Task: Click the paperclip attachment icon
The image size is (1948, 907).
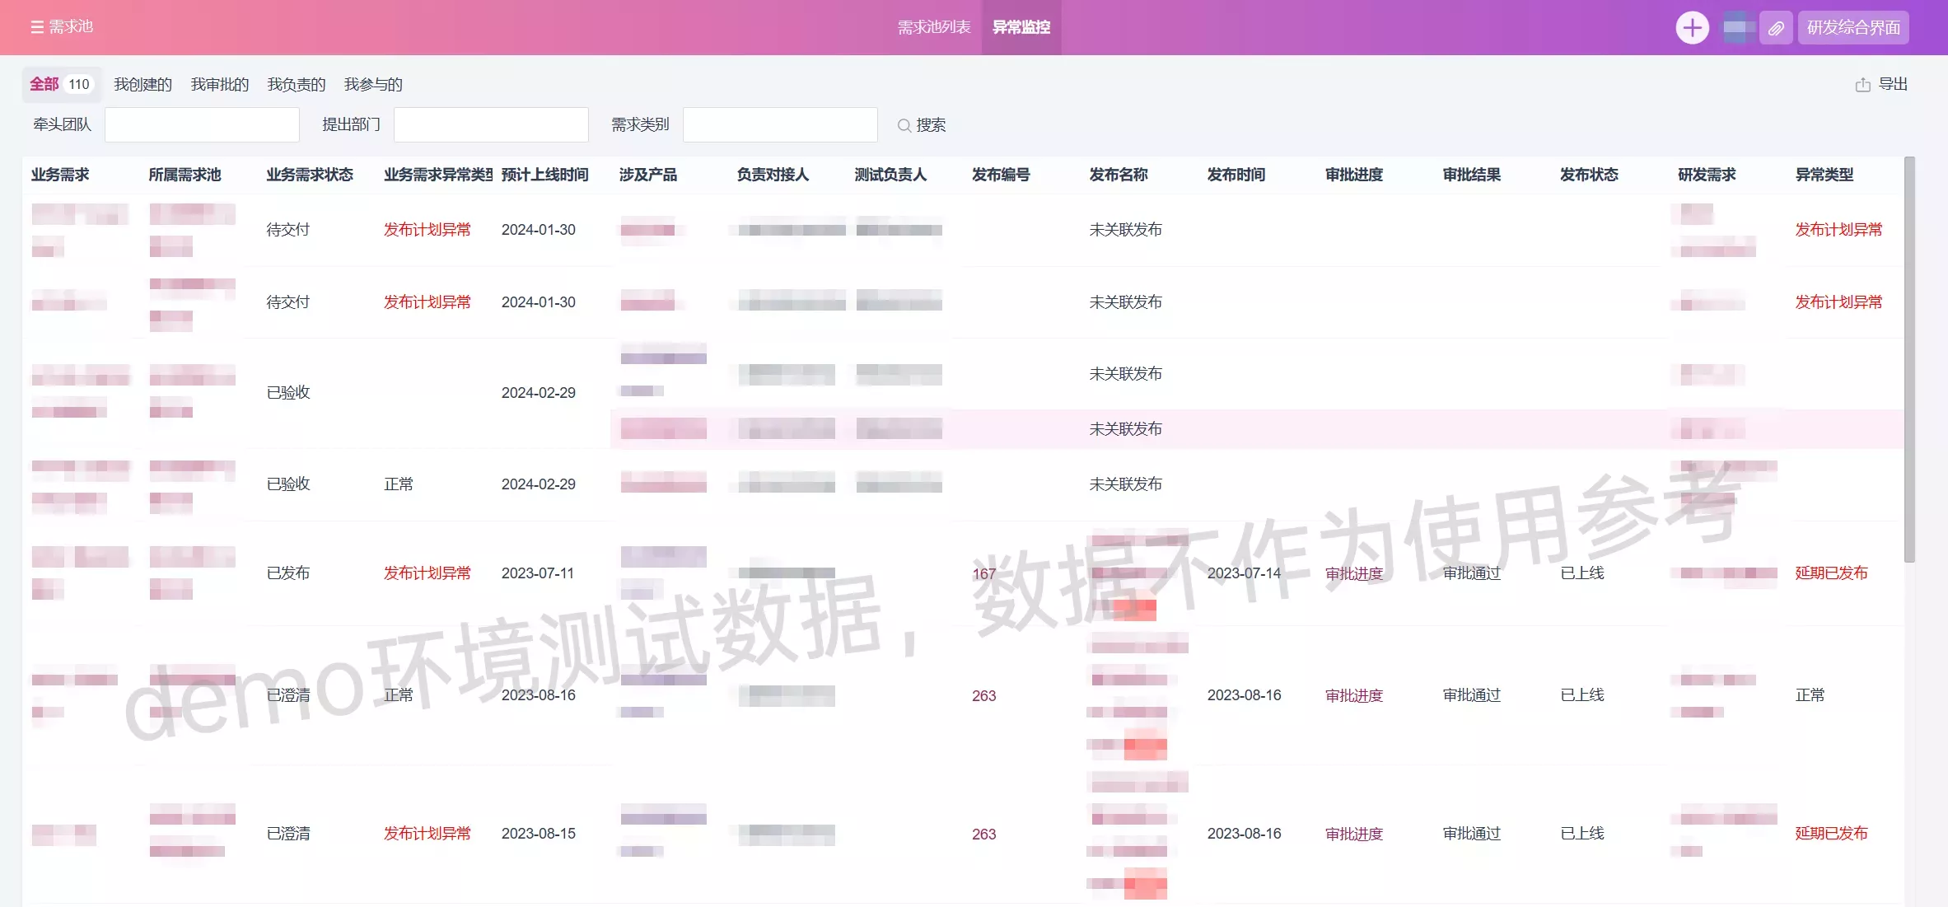Action: click(1776, 28)
